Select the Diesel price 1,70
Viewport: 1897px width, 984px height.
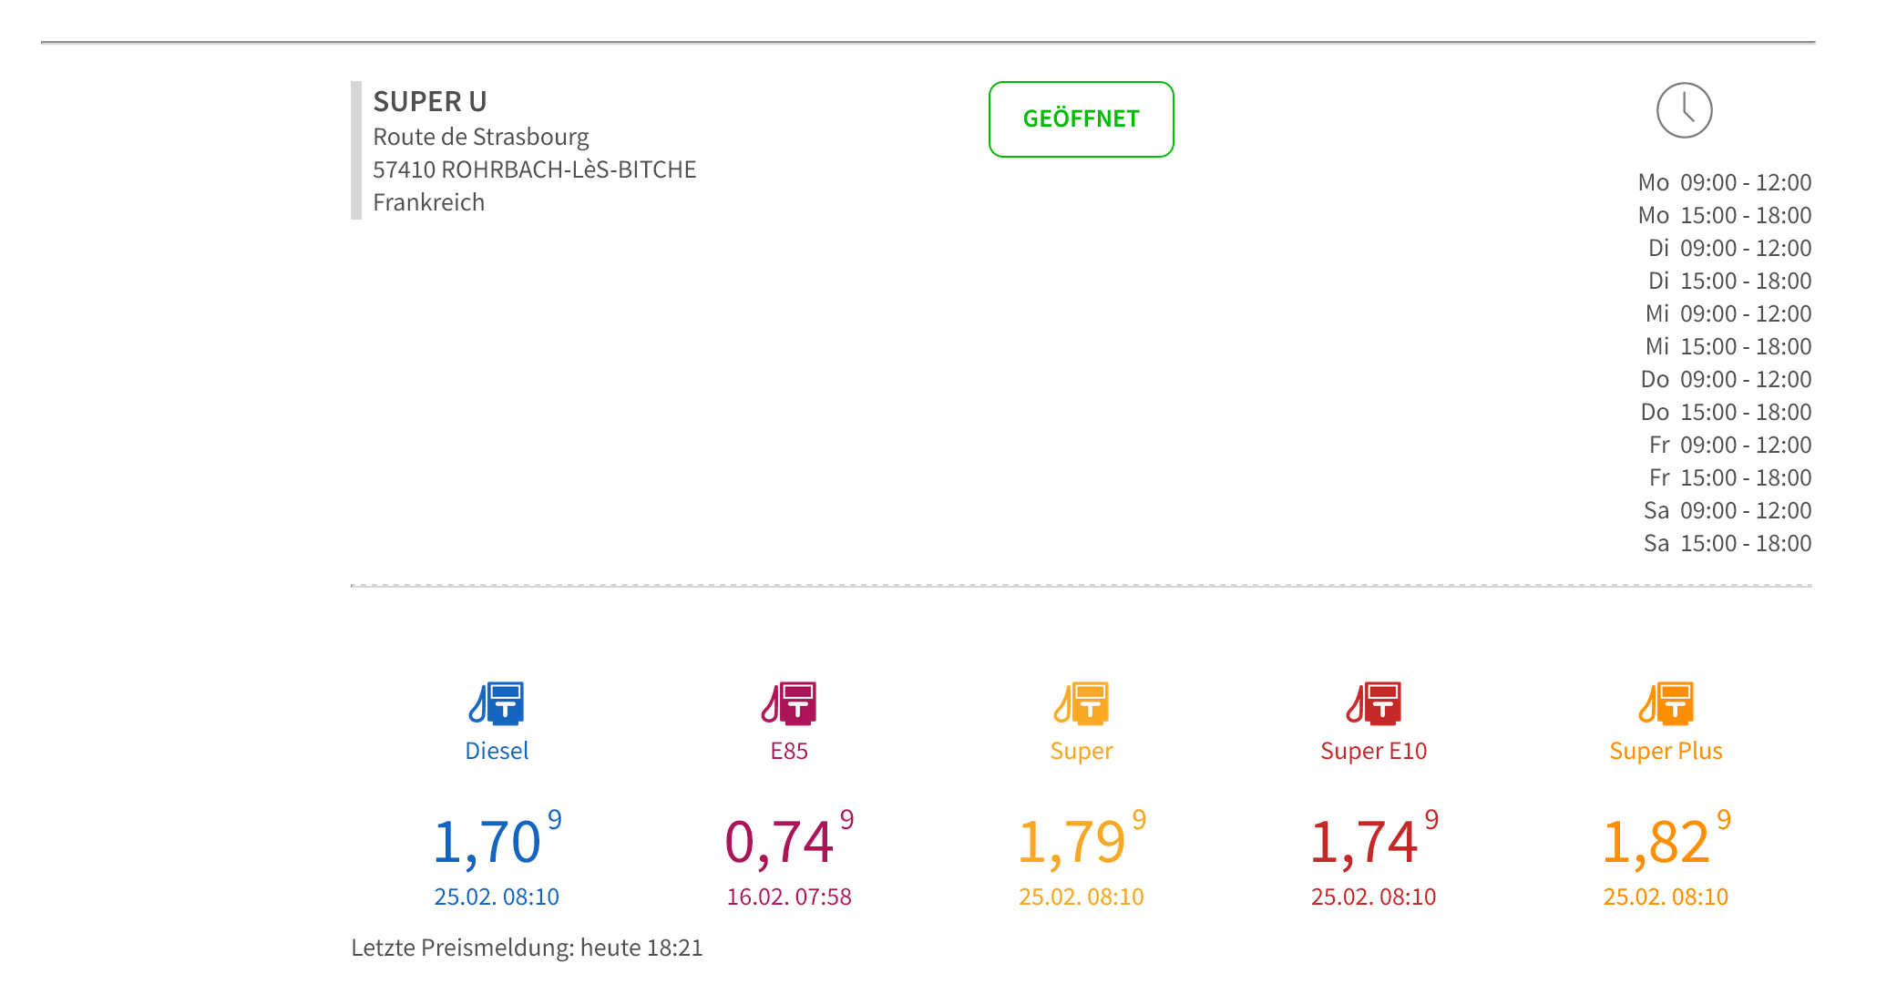click(x=488, y=842)
